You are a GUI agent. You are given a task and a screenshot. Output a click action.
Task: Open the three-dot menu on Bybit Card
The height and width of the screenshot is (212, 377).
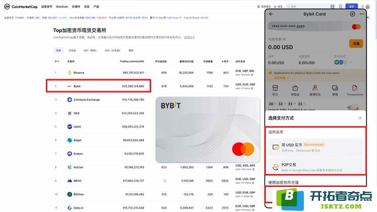coord(362,14)
